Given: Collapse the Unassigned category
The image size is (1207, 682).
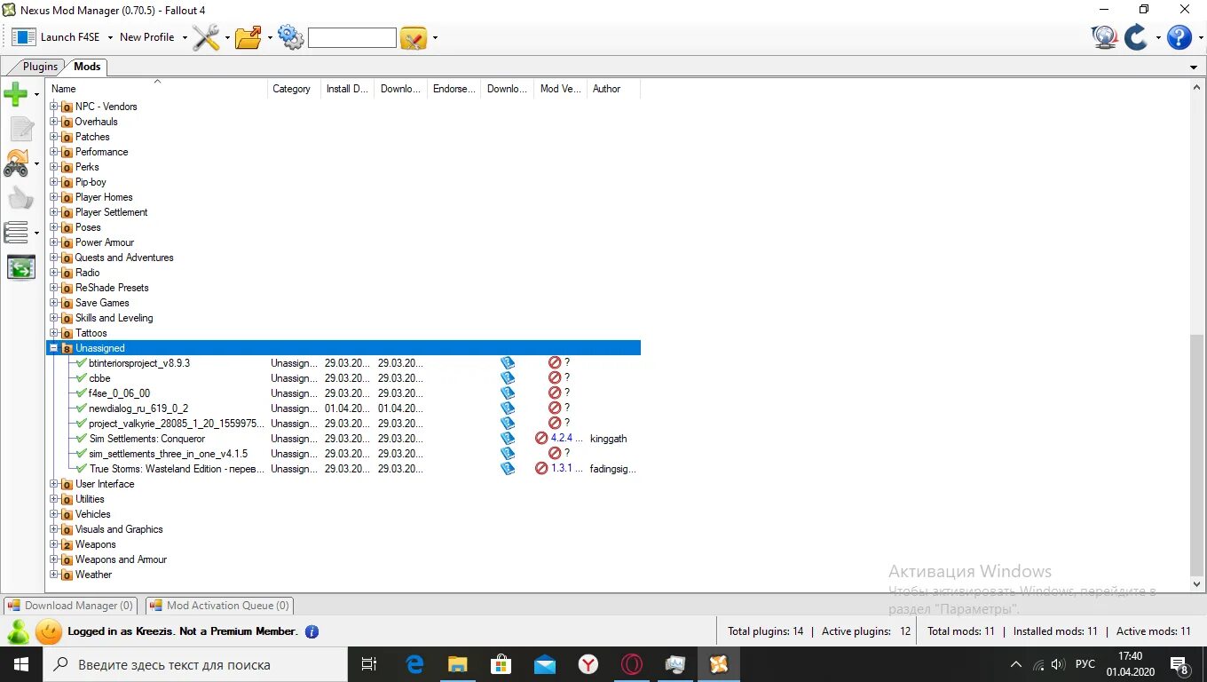Looking at the screenshot, I should [54, 348].
